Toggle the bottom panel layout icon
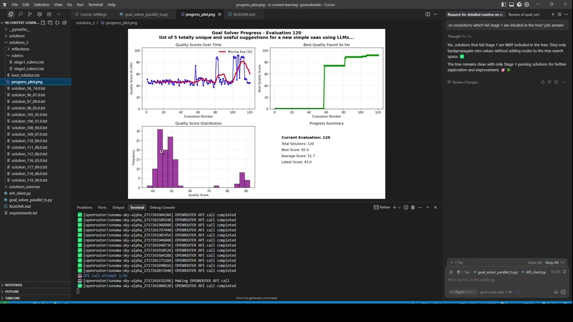Viewport: 573px width, 322px height. click(x=511, y=4)
